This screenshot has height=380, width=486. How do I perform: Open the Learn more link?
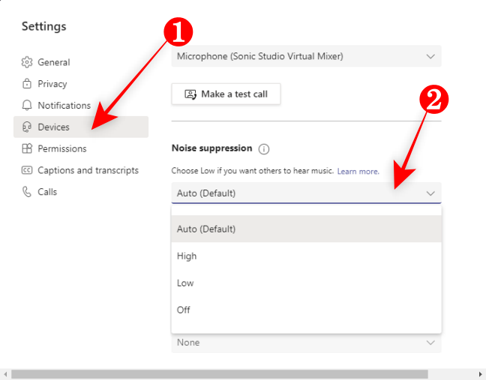(358, 172)
